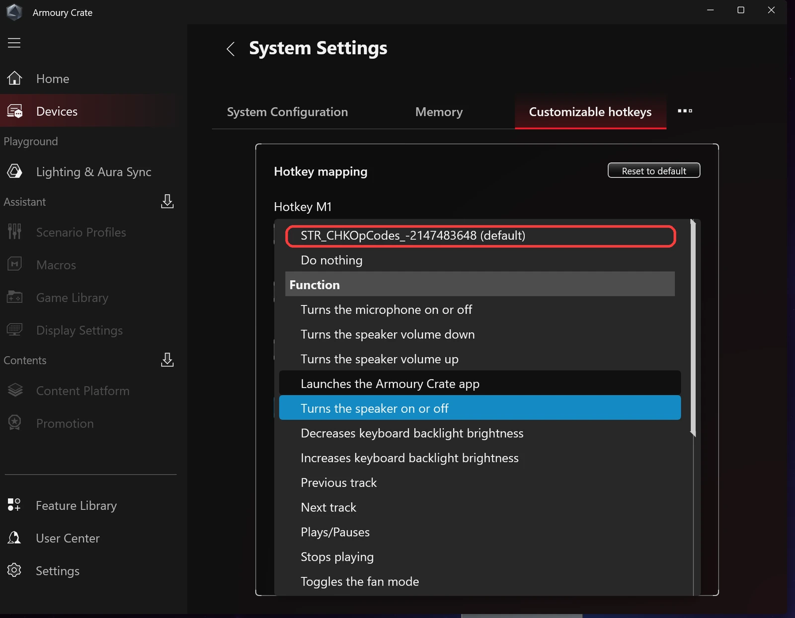Click the Game Library icon
This screenshot has height=618, width=795.
pos(14,297)
